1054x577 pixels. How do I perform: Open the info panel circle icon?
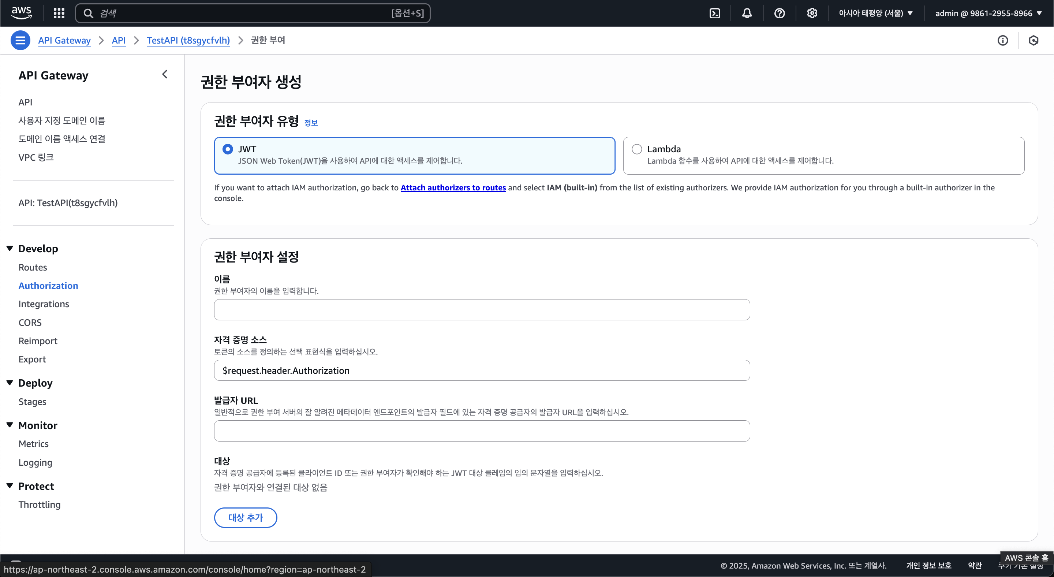tap(1002, 40)
